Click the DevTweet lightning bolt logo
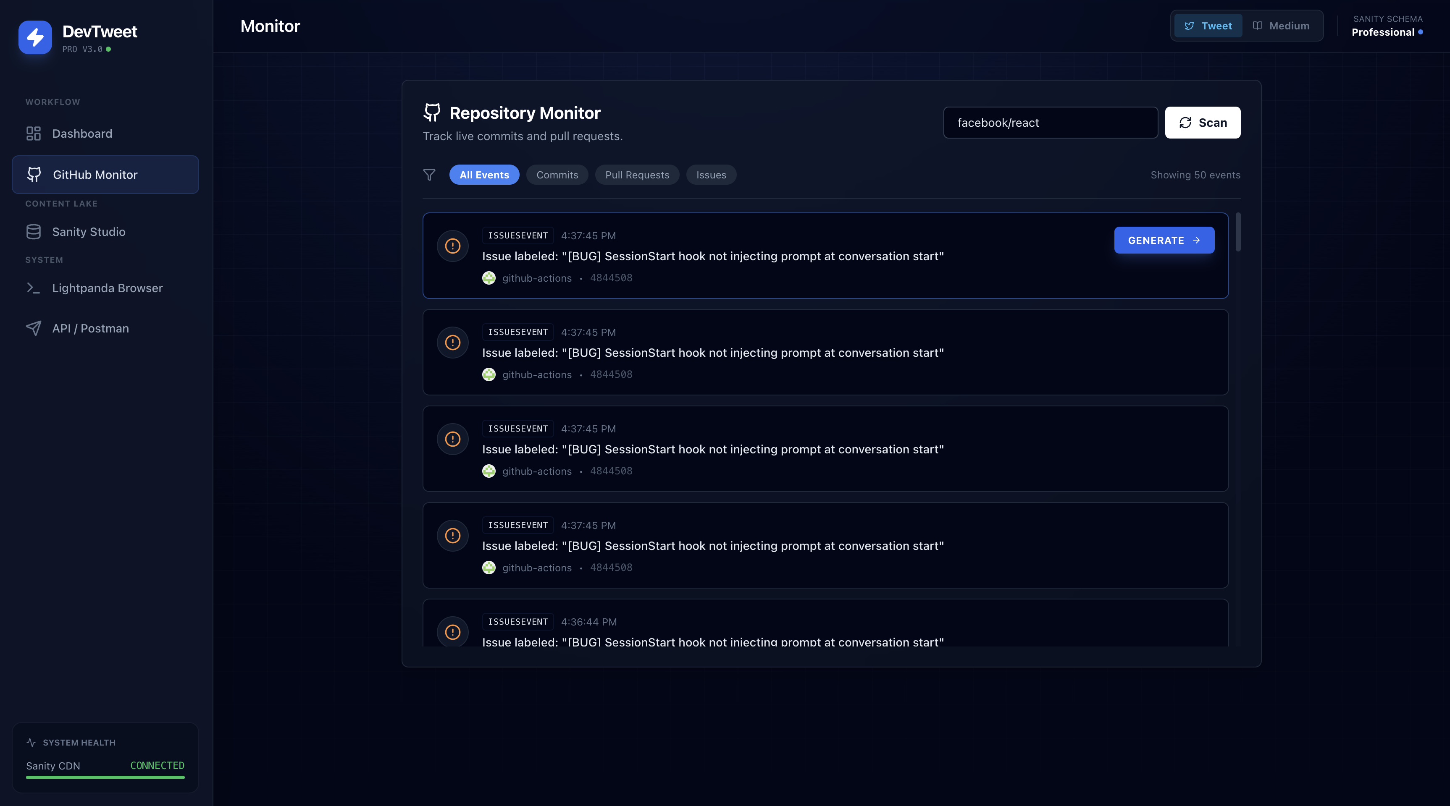The width and height of the screenshot is (1450, 806). 35,37
